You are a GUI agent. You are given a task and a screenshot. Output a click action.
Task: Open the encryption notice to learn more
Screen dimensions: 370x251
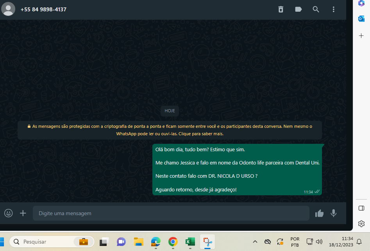tap(170, 130)
